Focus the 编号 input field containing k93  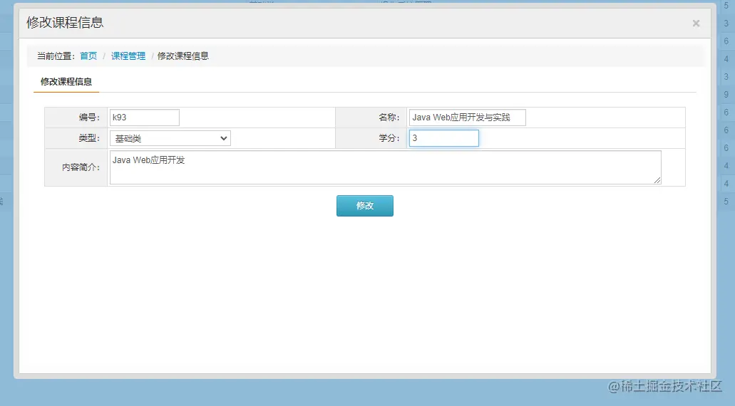[145, 118]
